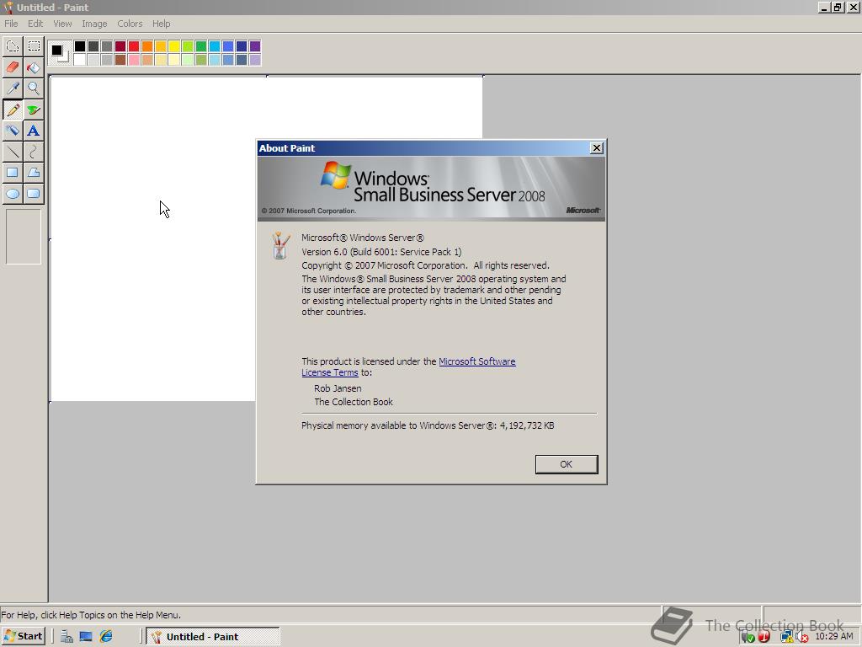Screen dimensions: 862x647
Task: Click the network warning tray icon
Action: pyautogui.click(x=787, y=637)
